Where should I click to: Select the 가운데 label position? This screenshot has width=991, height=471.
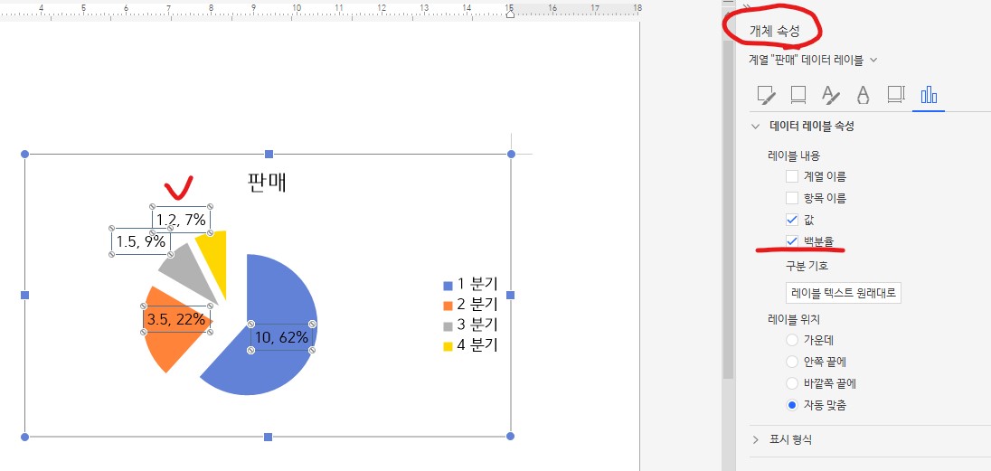(792, 340)
